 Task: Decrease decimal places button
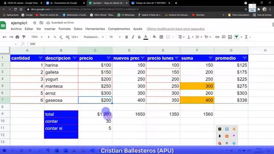pos(61,37)
